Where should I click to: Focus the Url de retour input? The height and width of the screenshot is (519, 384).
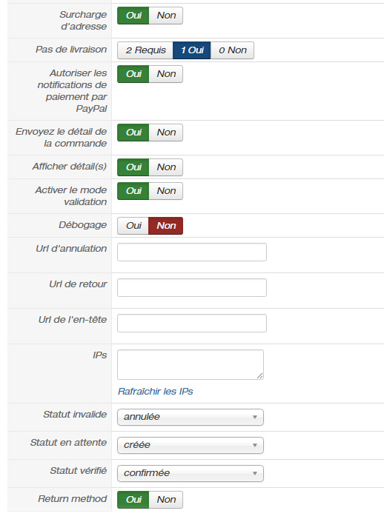192,288
